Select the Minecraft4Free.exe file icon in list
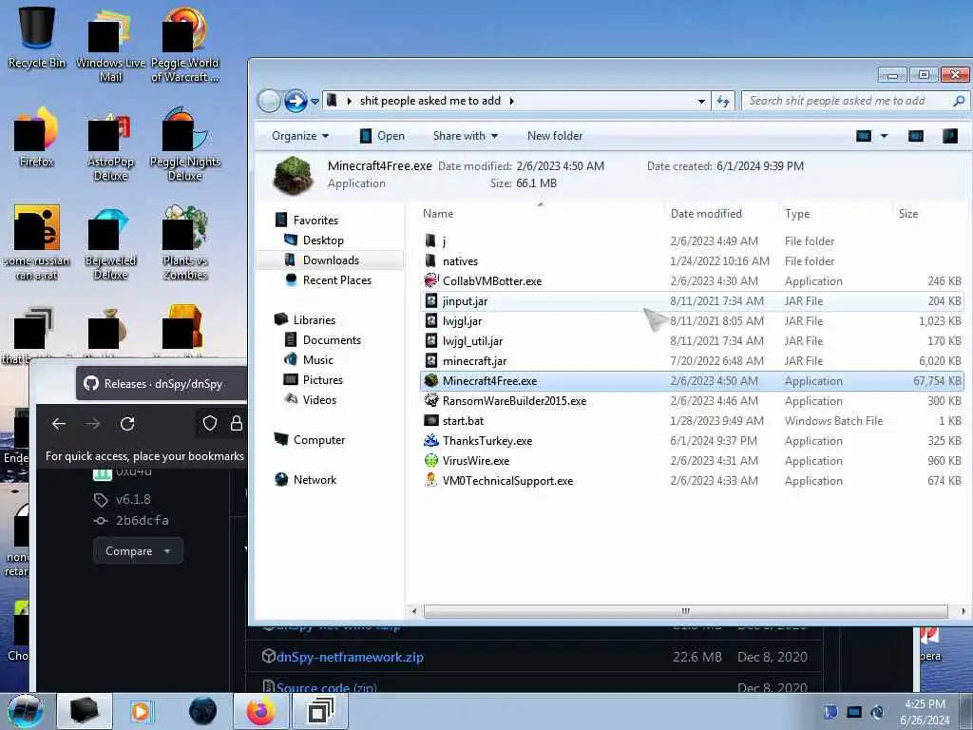The width and height of the screenshot is (973, 730). coord(430,380)
